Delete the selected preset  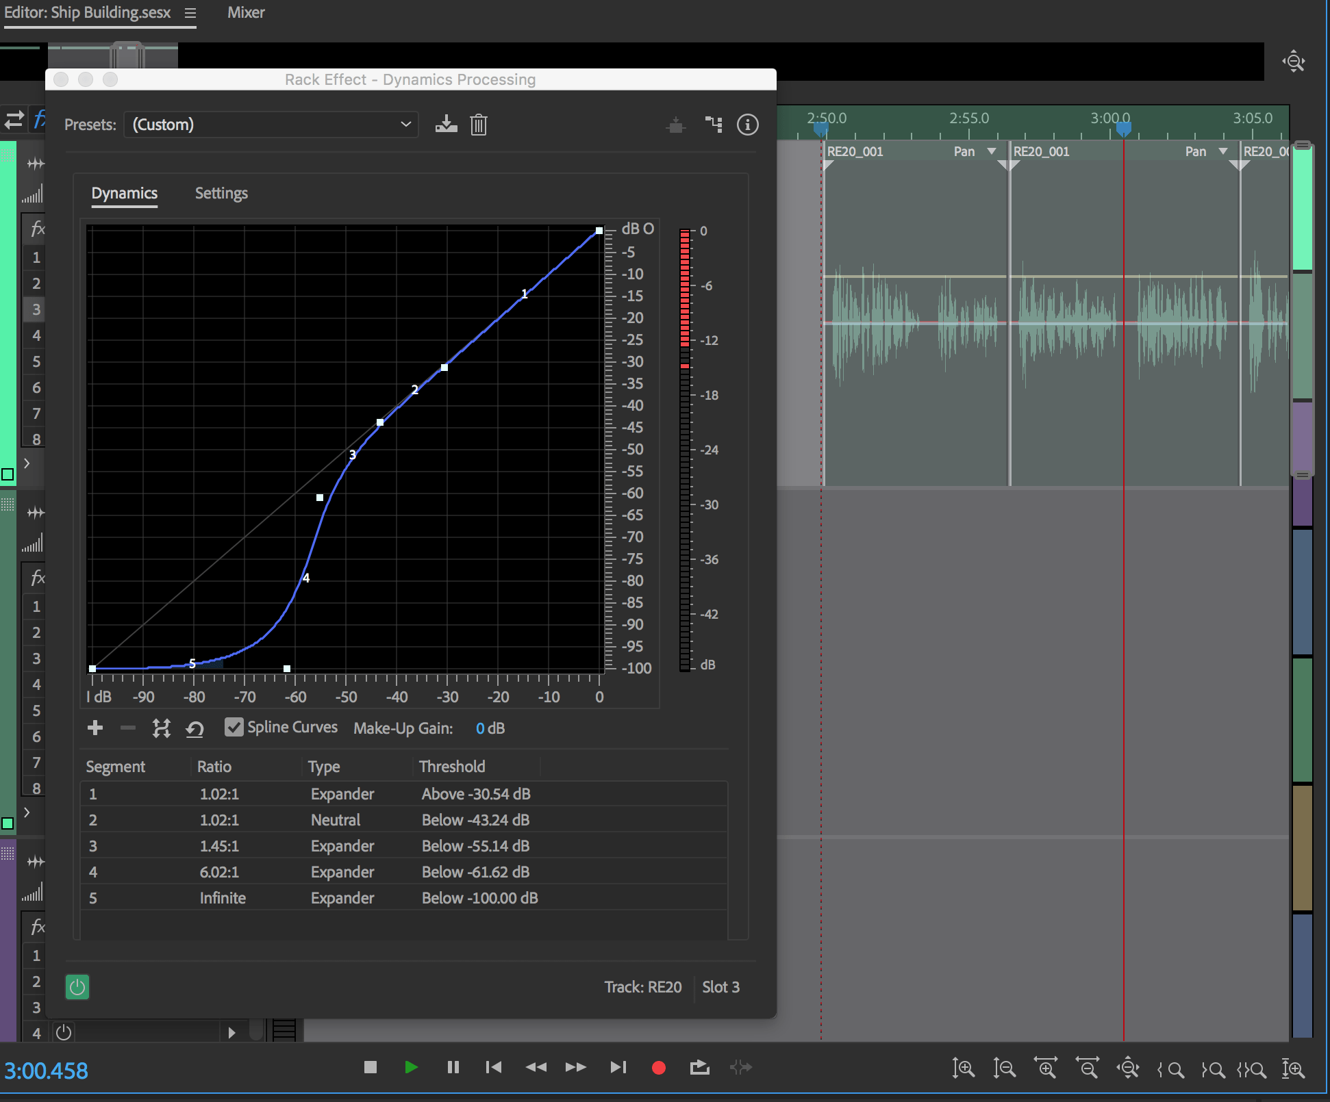point(479,125)
